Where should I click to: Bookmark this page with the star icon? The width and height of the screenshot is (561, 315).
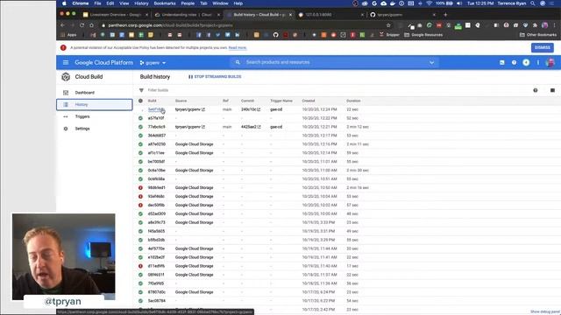coord(388,25)
